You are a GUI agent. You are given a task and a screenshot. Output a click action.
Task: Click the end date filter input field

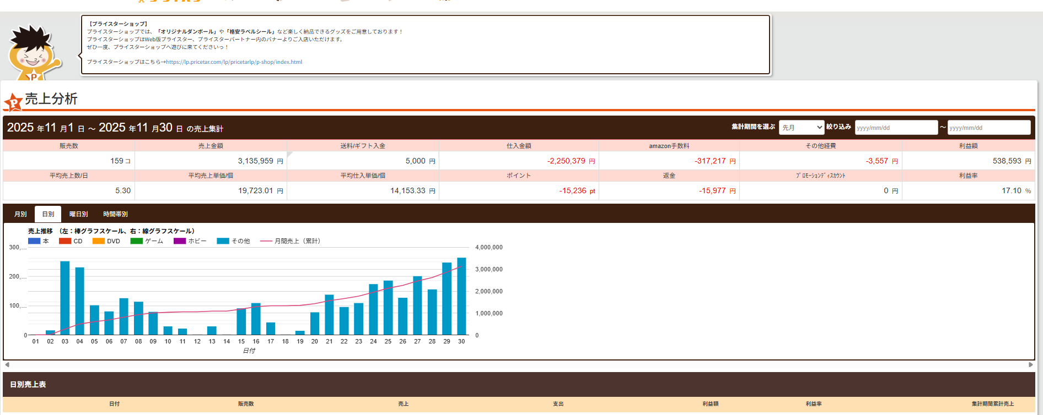pos(988,128)
